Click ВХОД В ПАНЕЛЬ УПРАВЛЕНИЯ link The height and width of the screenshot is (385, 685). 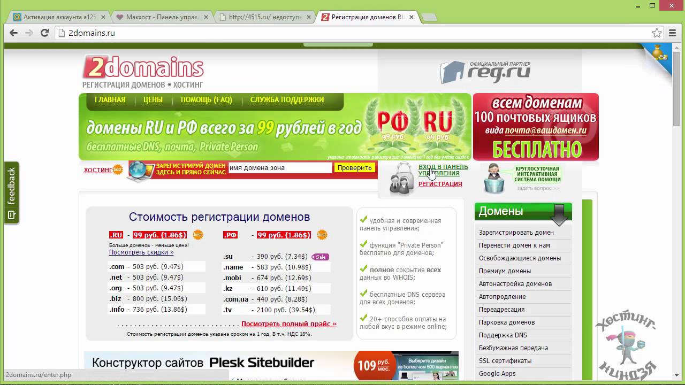(443, 170)
